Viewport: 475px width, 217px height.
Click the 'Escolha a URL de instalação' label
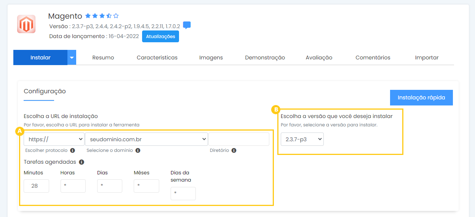(61, 116)
